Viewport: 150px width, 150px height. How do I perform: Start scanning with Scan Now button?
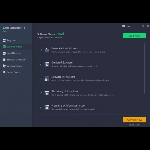[x=134, y=36]
